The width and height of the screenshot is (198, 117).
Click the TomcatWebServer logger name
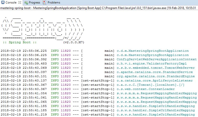pyautogui.click(x=155, y=68)
